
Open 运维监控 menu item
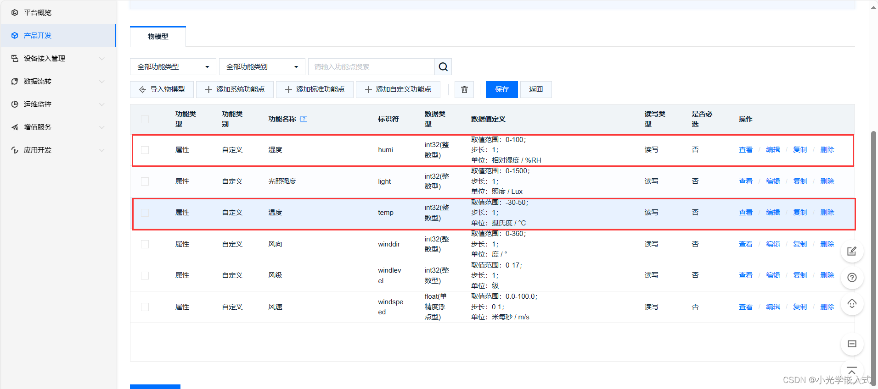click(58, 104)
